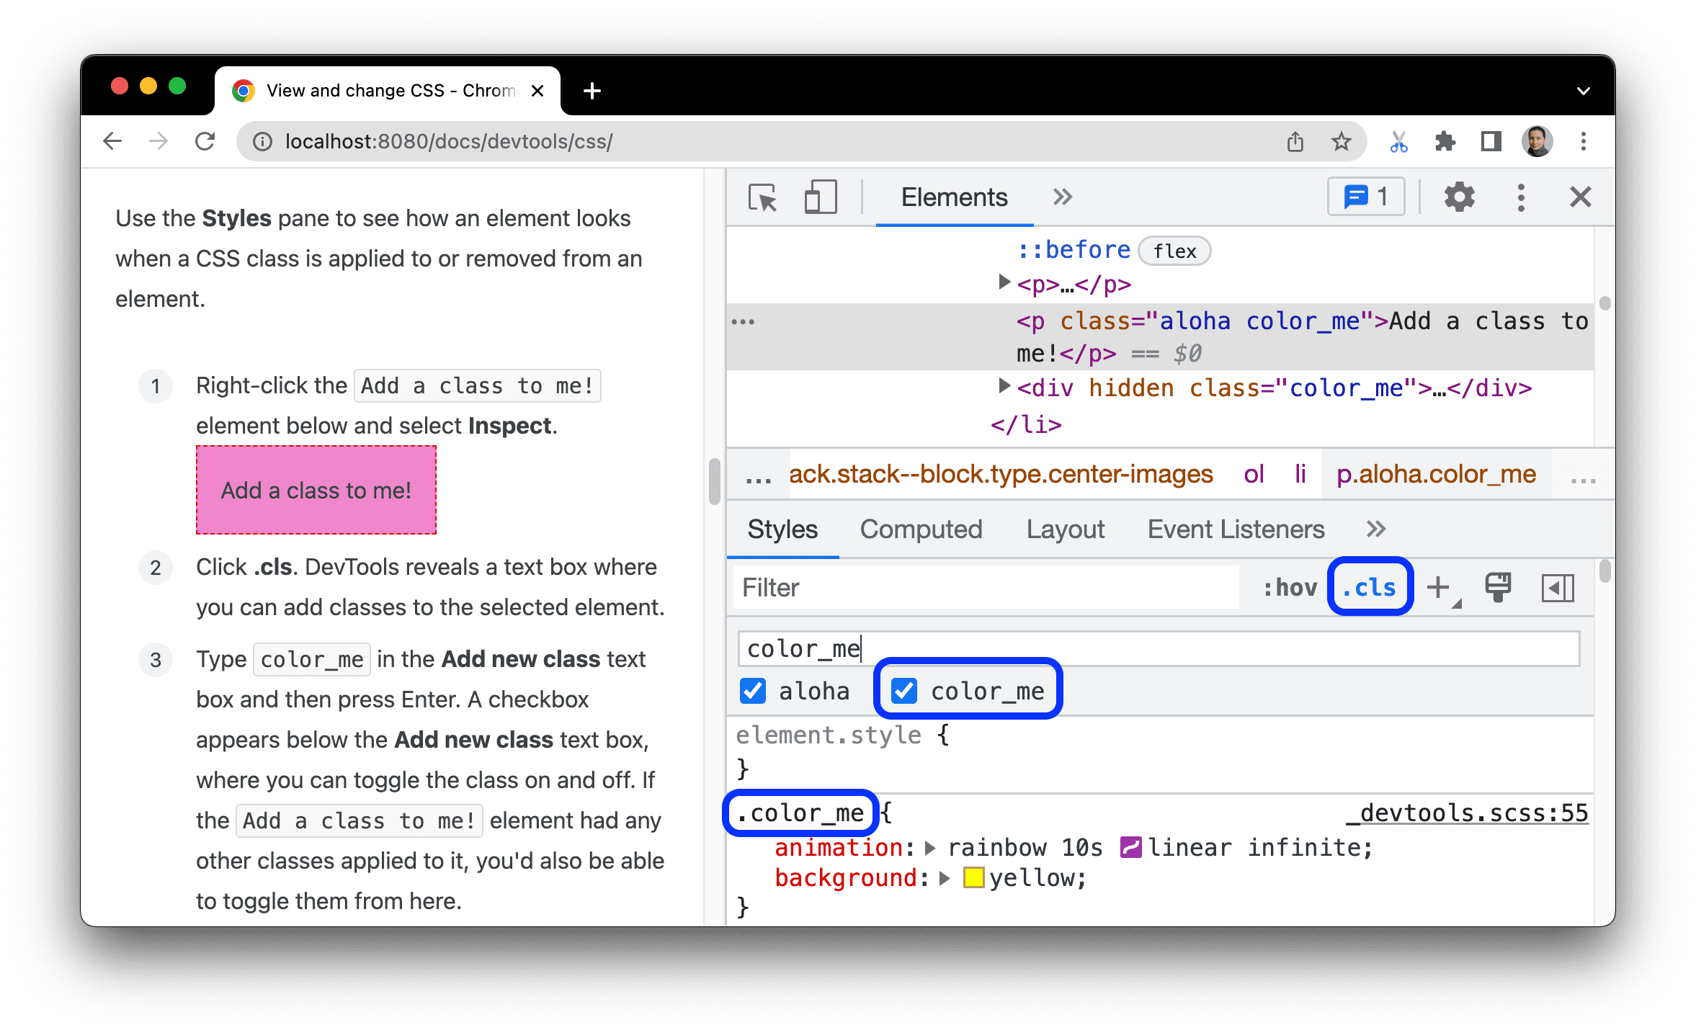
Task: Click Add a class to me! button
Action: pyautogui.click(x=318, y=489)
